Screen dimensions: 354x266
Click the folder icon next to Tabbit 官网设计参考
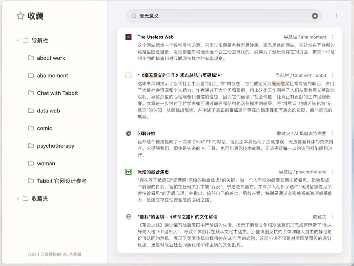pos(31,181)
